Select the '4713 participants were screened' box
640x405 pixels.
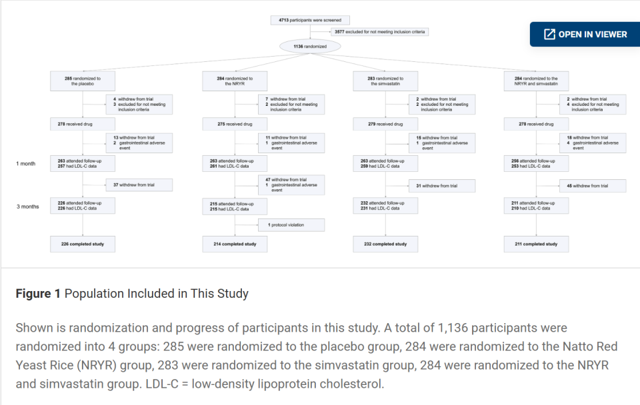[310, 20]
